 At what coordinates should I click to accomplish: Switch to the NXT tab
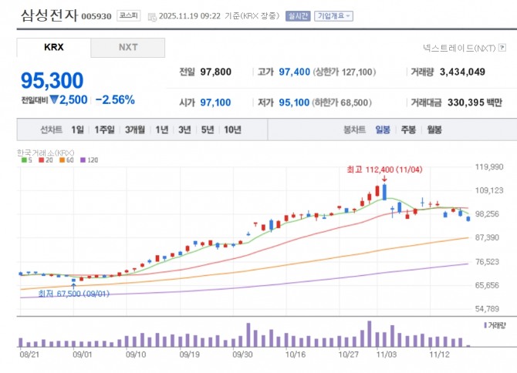click(x=127, y=47)
